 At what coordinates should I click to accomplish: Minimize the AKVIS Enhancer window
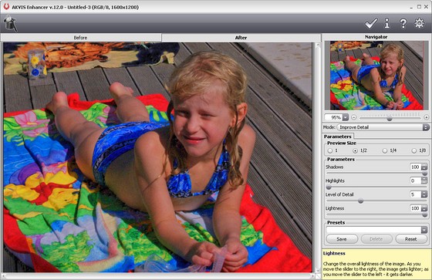[411, 7]
